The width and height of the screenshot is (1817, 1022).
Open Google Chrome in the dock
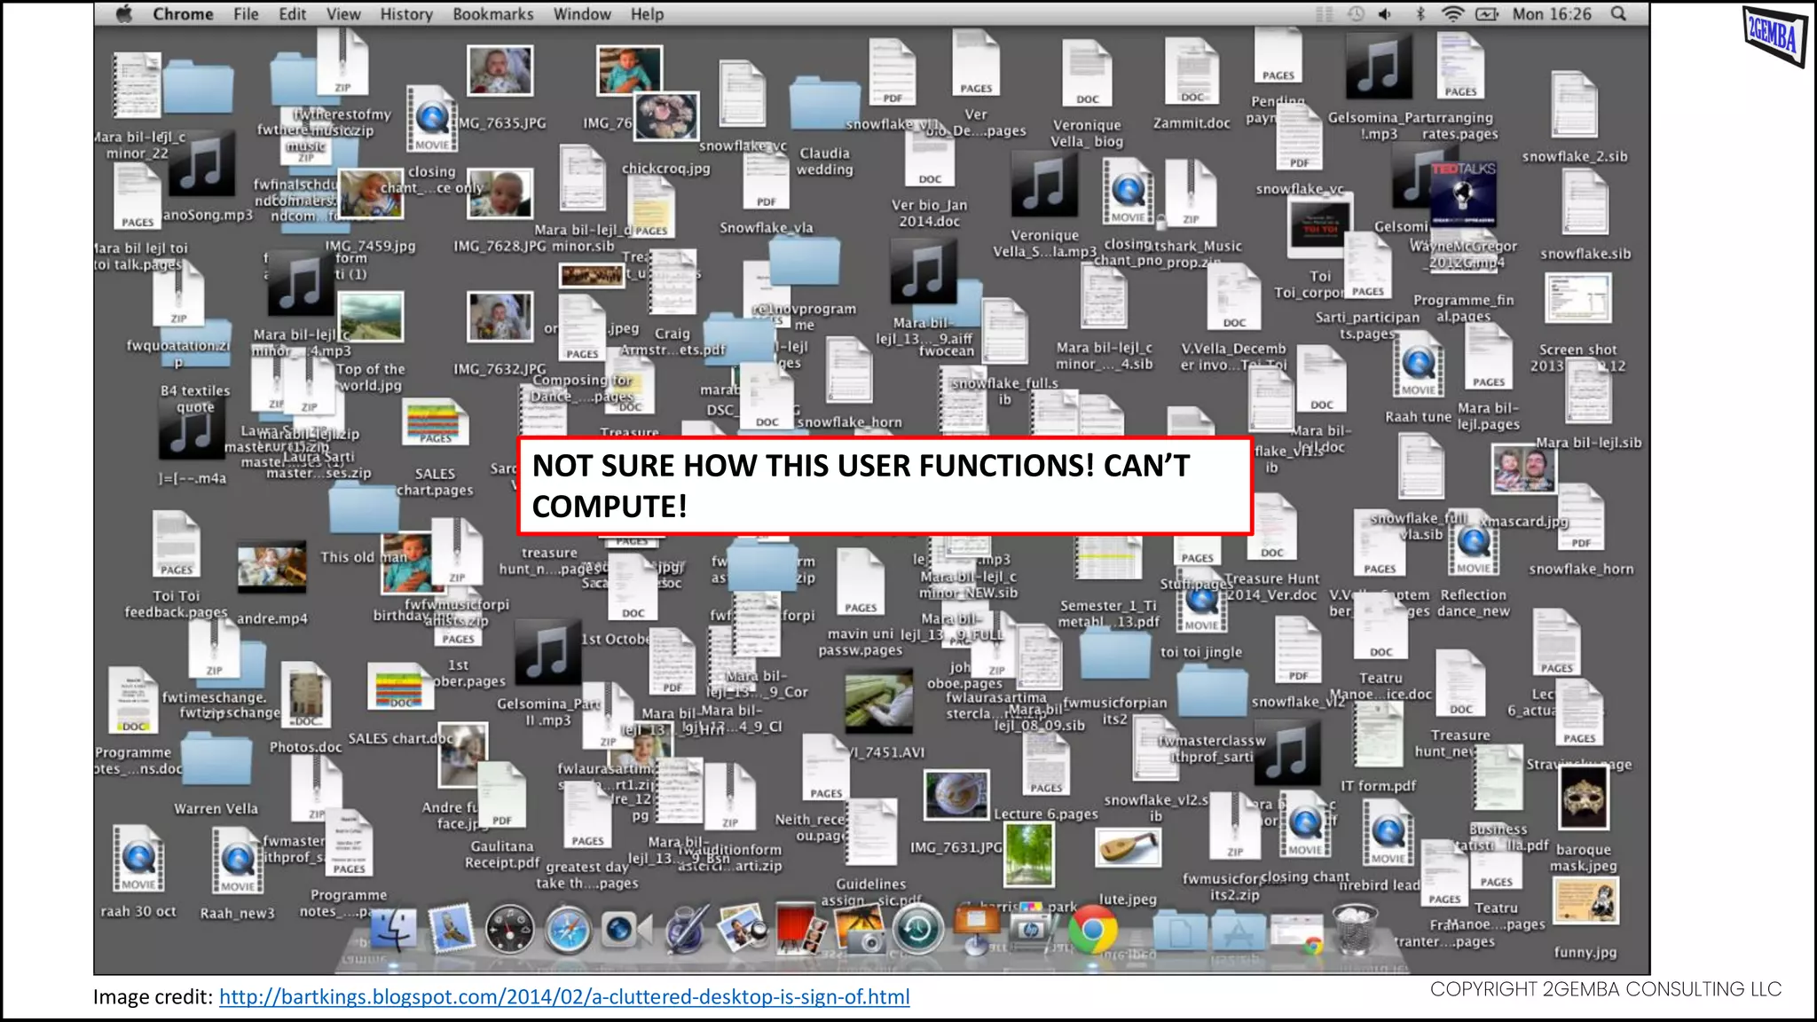[x=1092, y=930]
